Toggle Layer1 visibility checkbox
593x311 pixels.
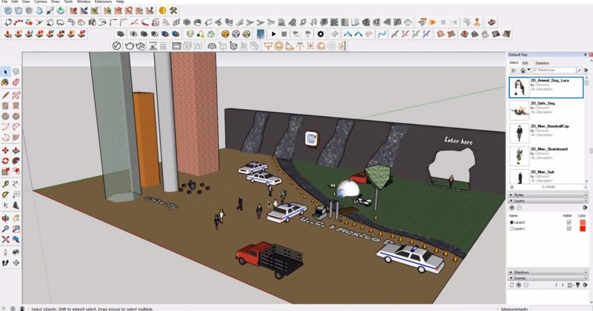point(569,229)
